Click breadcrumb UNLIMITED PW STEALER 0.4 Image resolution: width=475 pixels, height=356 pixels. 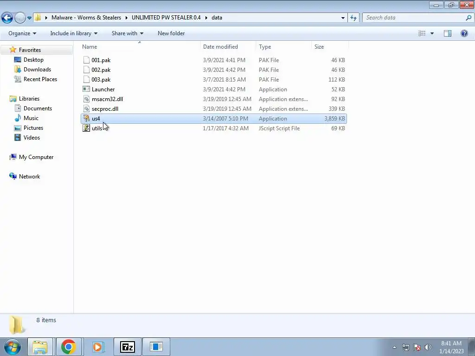click(166, 18)
